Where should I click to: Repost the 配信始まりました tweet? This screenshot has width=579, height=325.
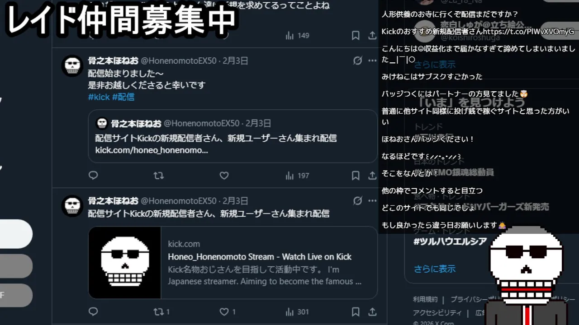pos(158,176)
